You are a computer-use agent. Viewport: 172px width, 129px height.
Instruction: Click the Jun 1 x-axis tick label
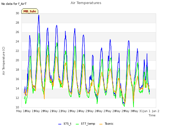click(147, 111)
